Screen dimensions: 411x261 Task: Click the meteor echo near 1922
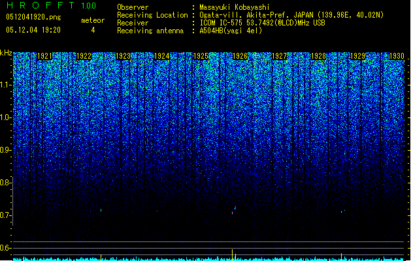(101, 210)
